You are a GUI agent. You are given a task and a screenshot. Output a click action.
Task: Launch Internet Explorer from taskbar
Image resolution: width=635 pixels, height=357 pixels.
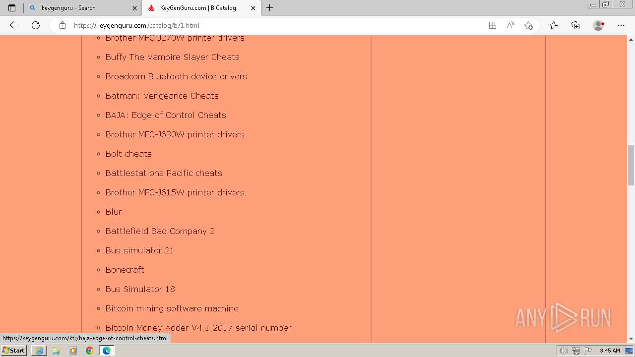[39, 351]
